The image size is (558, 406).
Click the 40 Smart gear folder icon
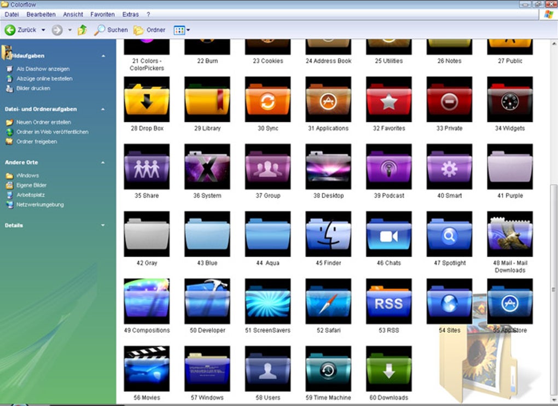(x=449, y=166)
